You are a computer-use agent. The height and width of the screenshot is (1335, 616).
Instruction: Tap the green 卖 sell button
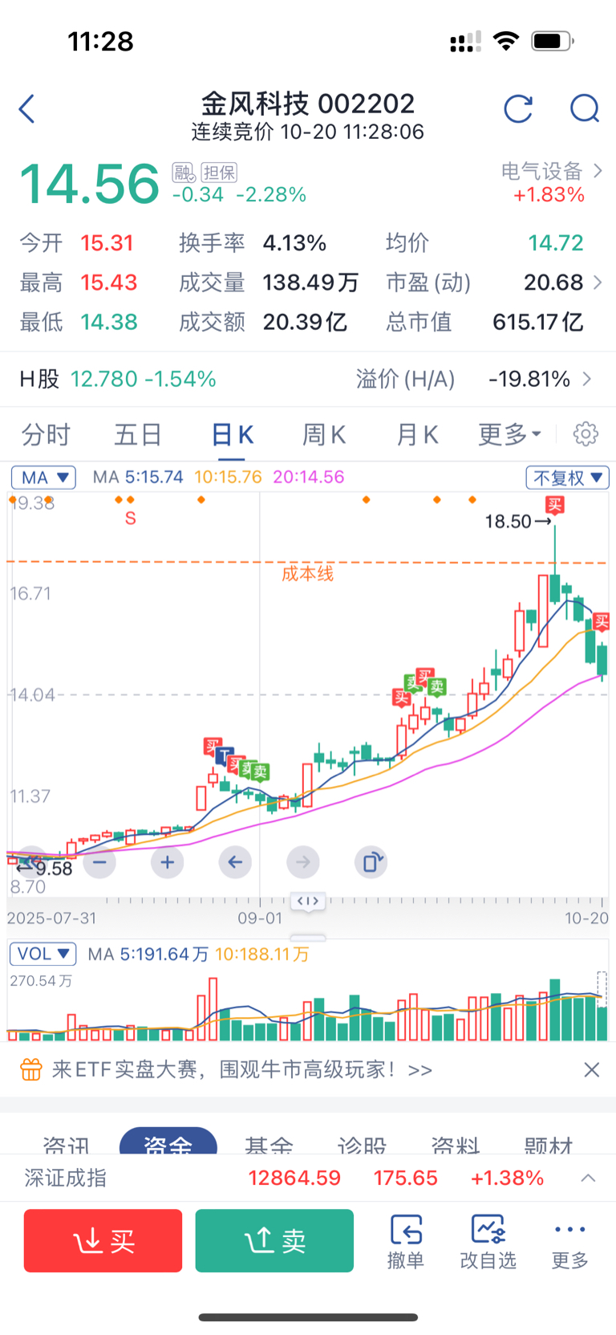[274, 1241]
